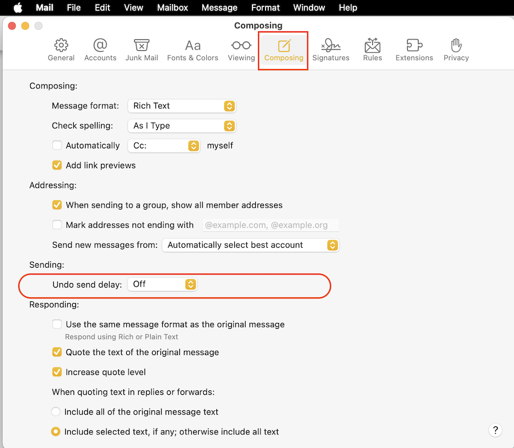This screenshot has height=448, width=514.
Task: Toggle Quote the text of original message
Action: (x=57, y=352)
